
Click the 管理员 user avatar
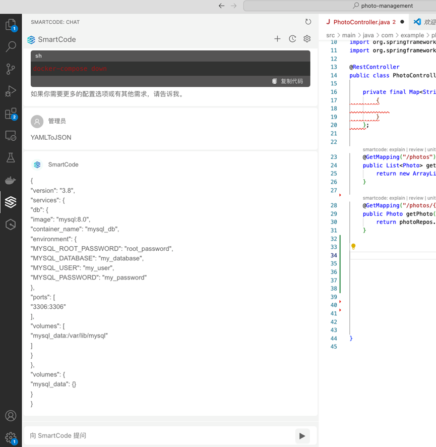[37, 122]
